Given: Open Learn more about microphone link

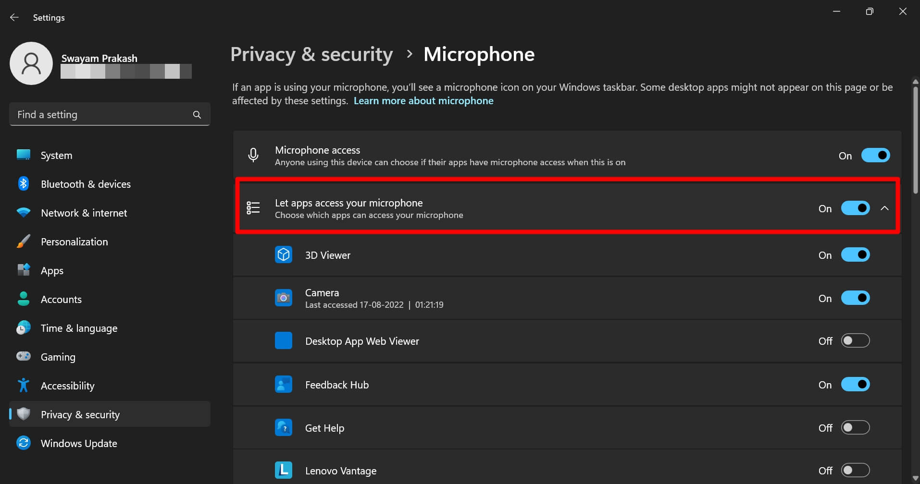Looking at the screenshot, I should pyautogui.click(x=423, y=100).
